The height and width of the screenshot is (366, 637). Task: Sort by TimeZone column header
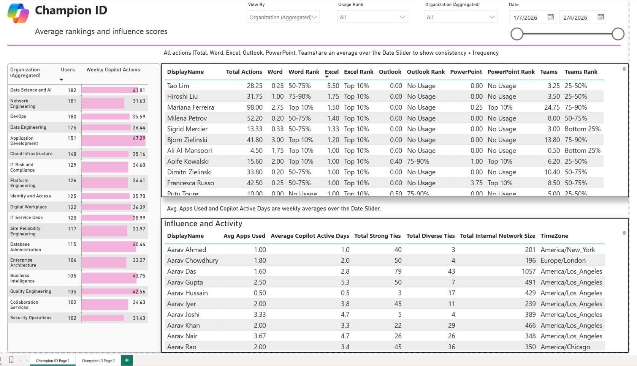point(555,236)
